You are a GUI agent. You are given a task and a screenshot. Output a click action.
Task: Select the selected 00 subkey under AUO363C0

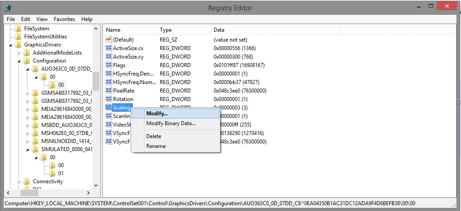click(x=61, y=85)
